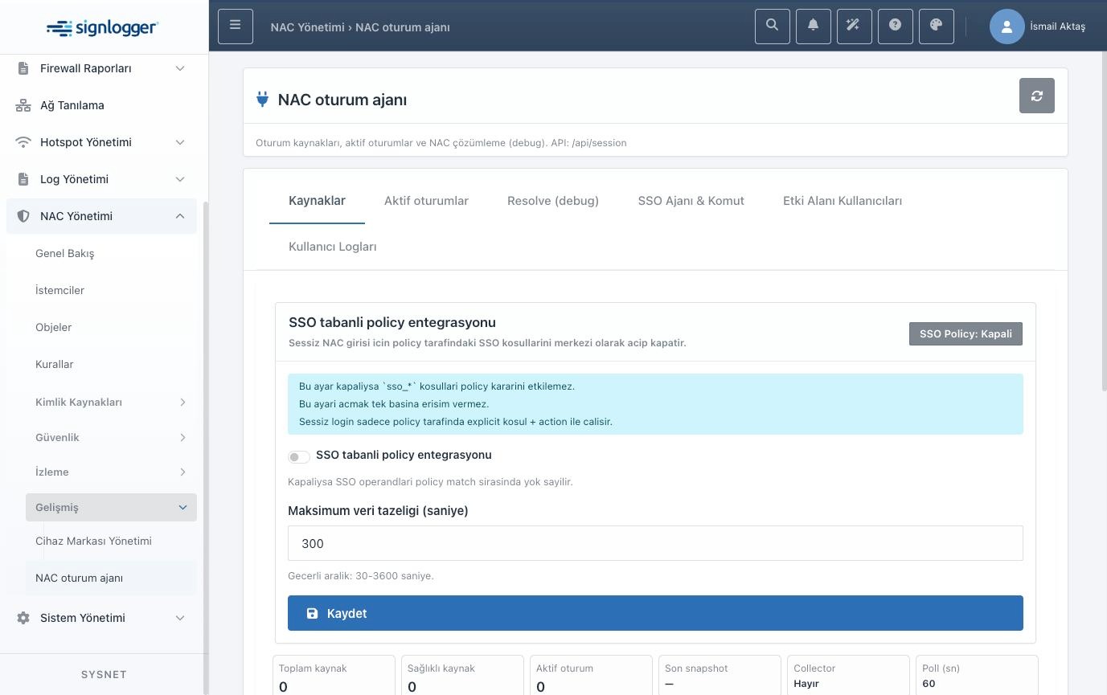Open Kullanıcı Logları tab

click(333, 247)
